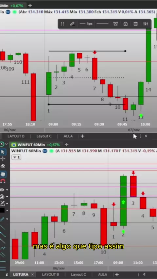This screenshot has width=157, height=279.
Task: Change line color with pencil icon
Action: tap(72, 24)
